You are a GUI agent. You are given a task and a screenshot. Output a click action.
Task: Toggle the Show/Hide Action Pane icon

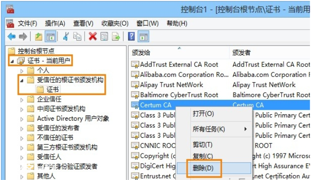(144, 36)
